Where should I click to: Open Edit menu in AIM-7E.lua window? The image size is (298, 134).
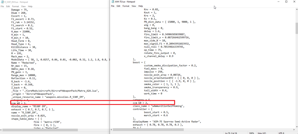[x=118, y=6]
